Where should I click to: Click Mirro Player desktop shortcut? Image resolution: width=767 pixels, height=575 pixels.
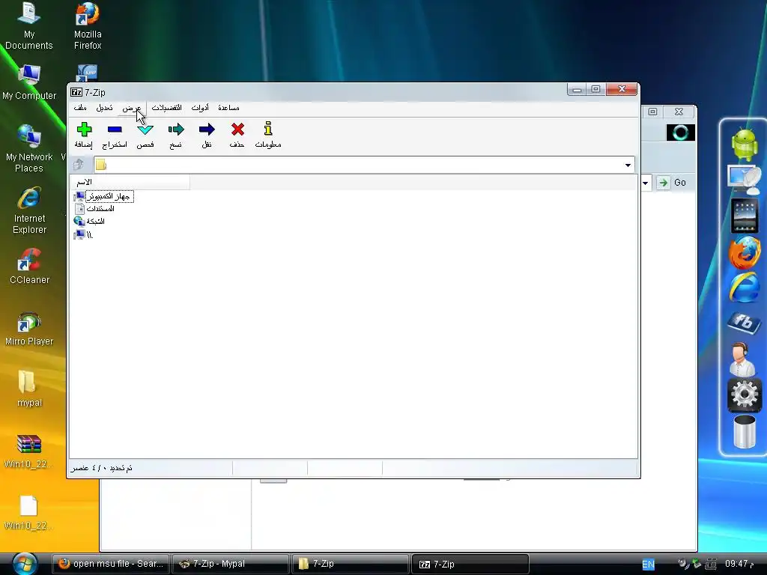click(29, 329)
